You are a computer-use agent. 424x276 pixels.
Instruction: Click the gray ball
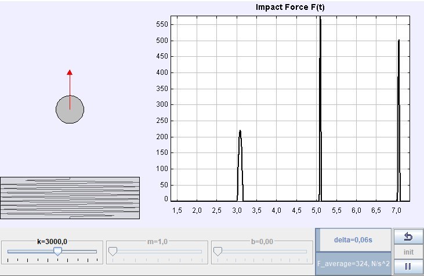point(70,109)
